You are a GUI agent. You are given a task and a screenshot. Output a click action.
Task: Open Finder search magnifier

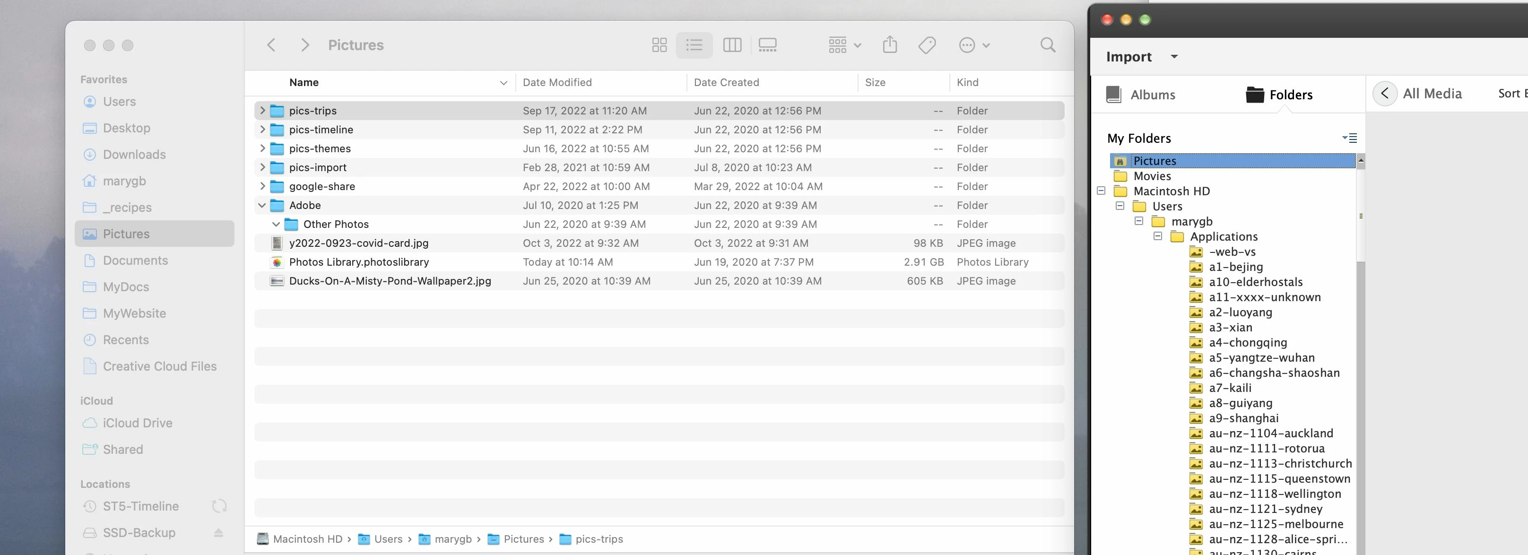pyautogui.click(x=1048, y=45)
